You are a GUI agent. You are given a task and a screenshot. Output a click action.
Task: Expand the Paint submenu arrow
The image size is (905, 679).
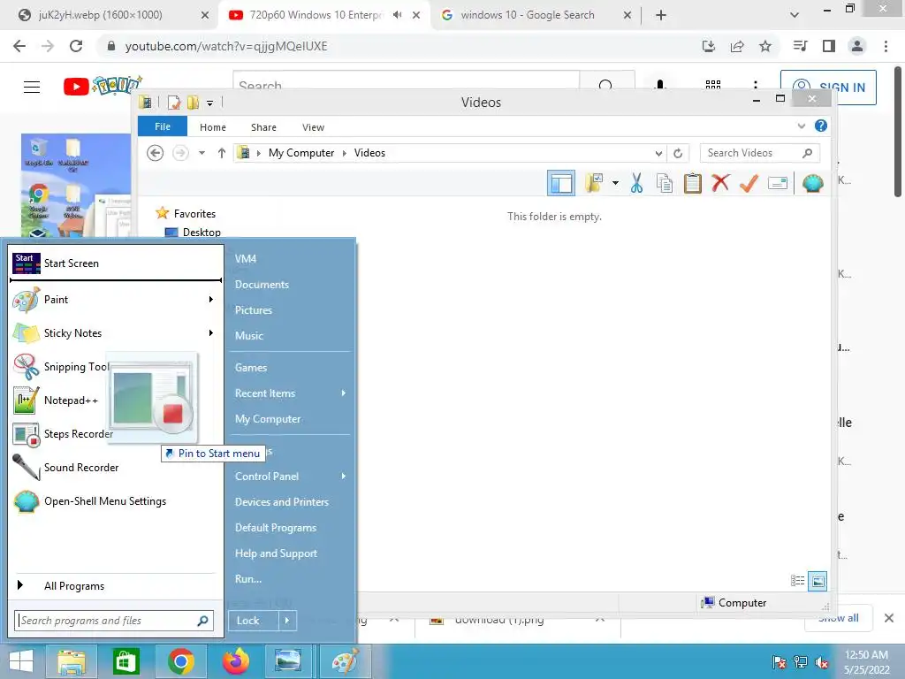coord(211,299)
